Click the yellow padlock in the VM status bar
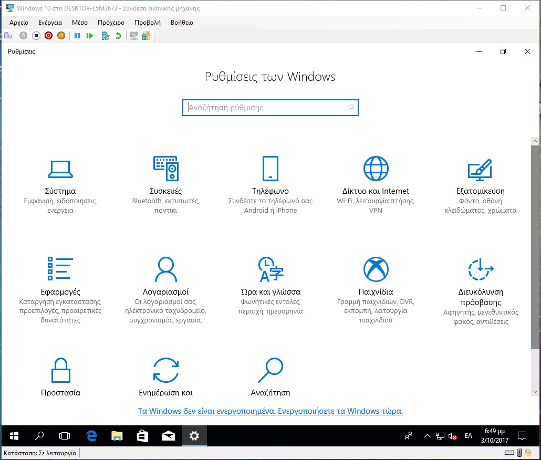 click(x=527, y=453)
